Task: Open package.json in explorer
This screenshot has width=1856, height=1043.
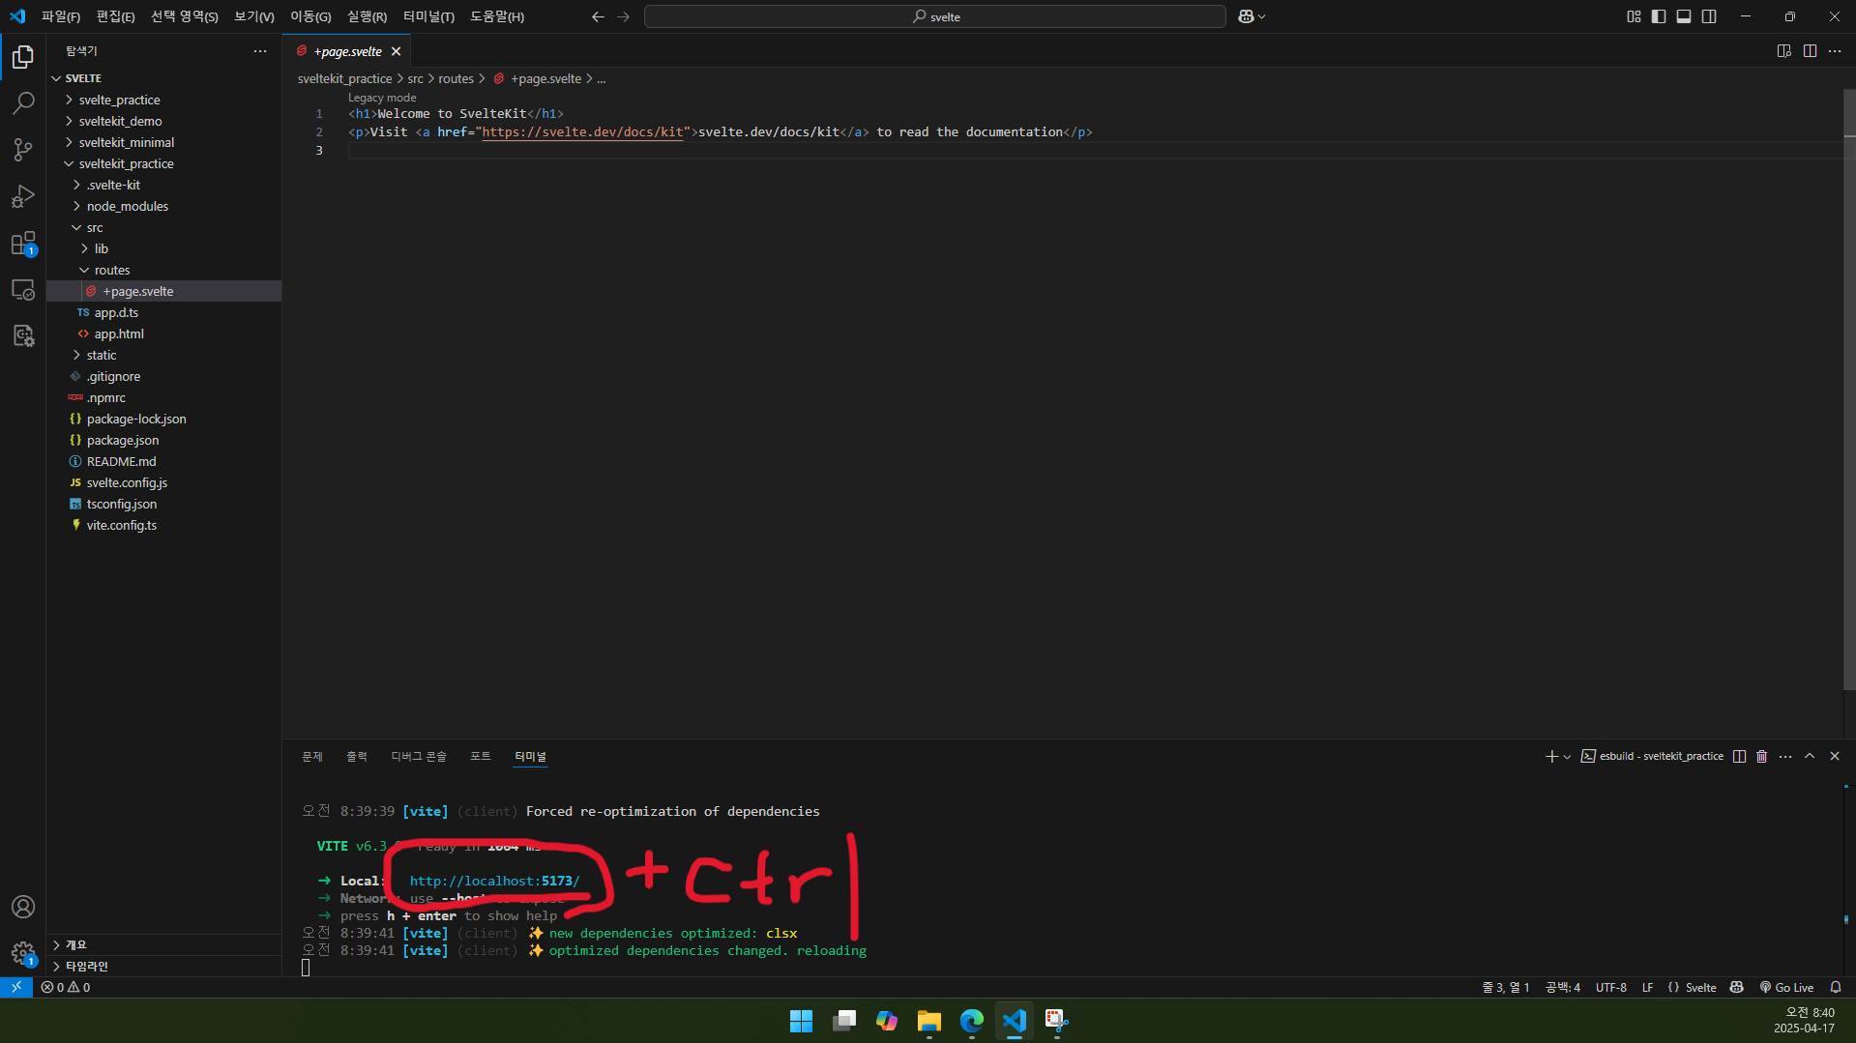Action: (123, 440)
